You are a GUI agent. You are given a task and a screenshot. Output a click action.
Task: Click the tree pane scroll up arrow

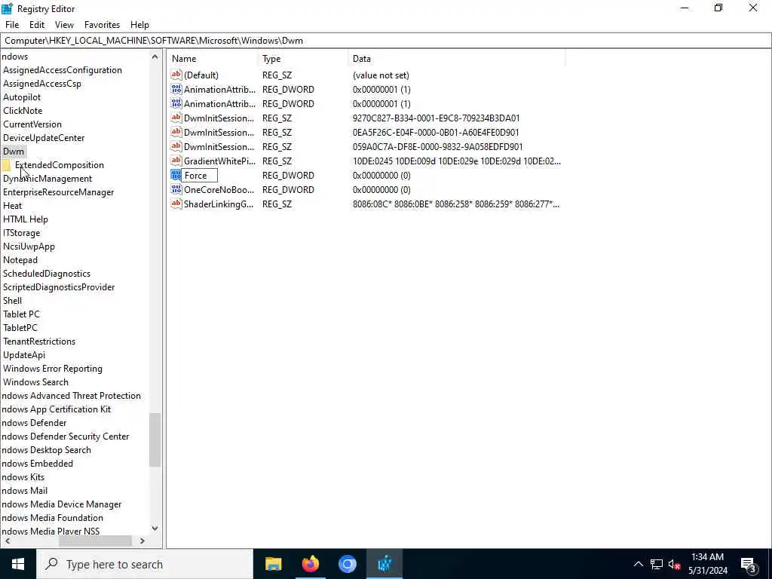(155, 57)
